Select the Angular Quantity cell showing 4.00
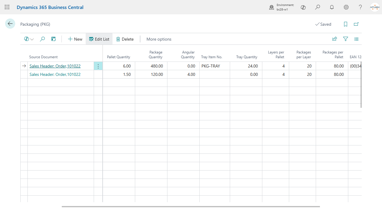The height and width of the screenshot is (215, 382). click(183, 74)
